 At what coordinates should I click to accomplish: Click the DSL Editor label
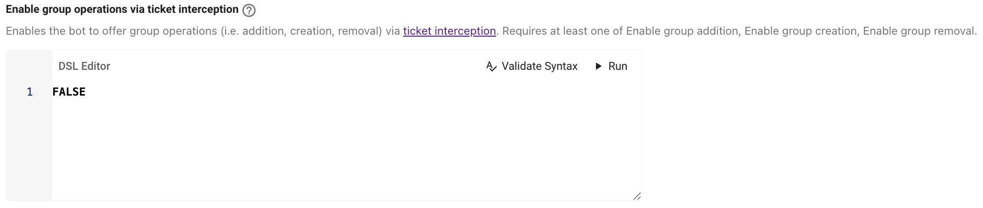pyautogui.click(x=84, y=66)
